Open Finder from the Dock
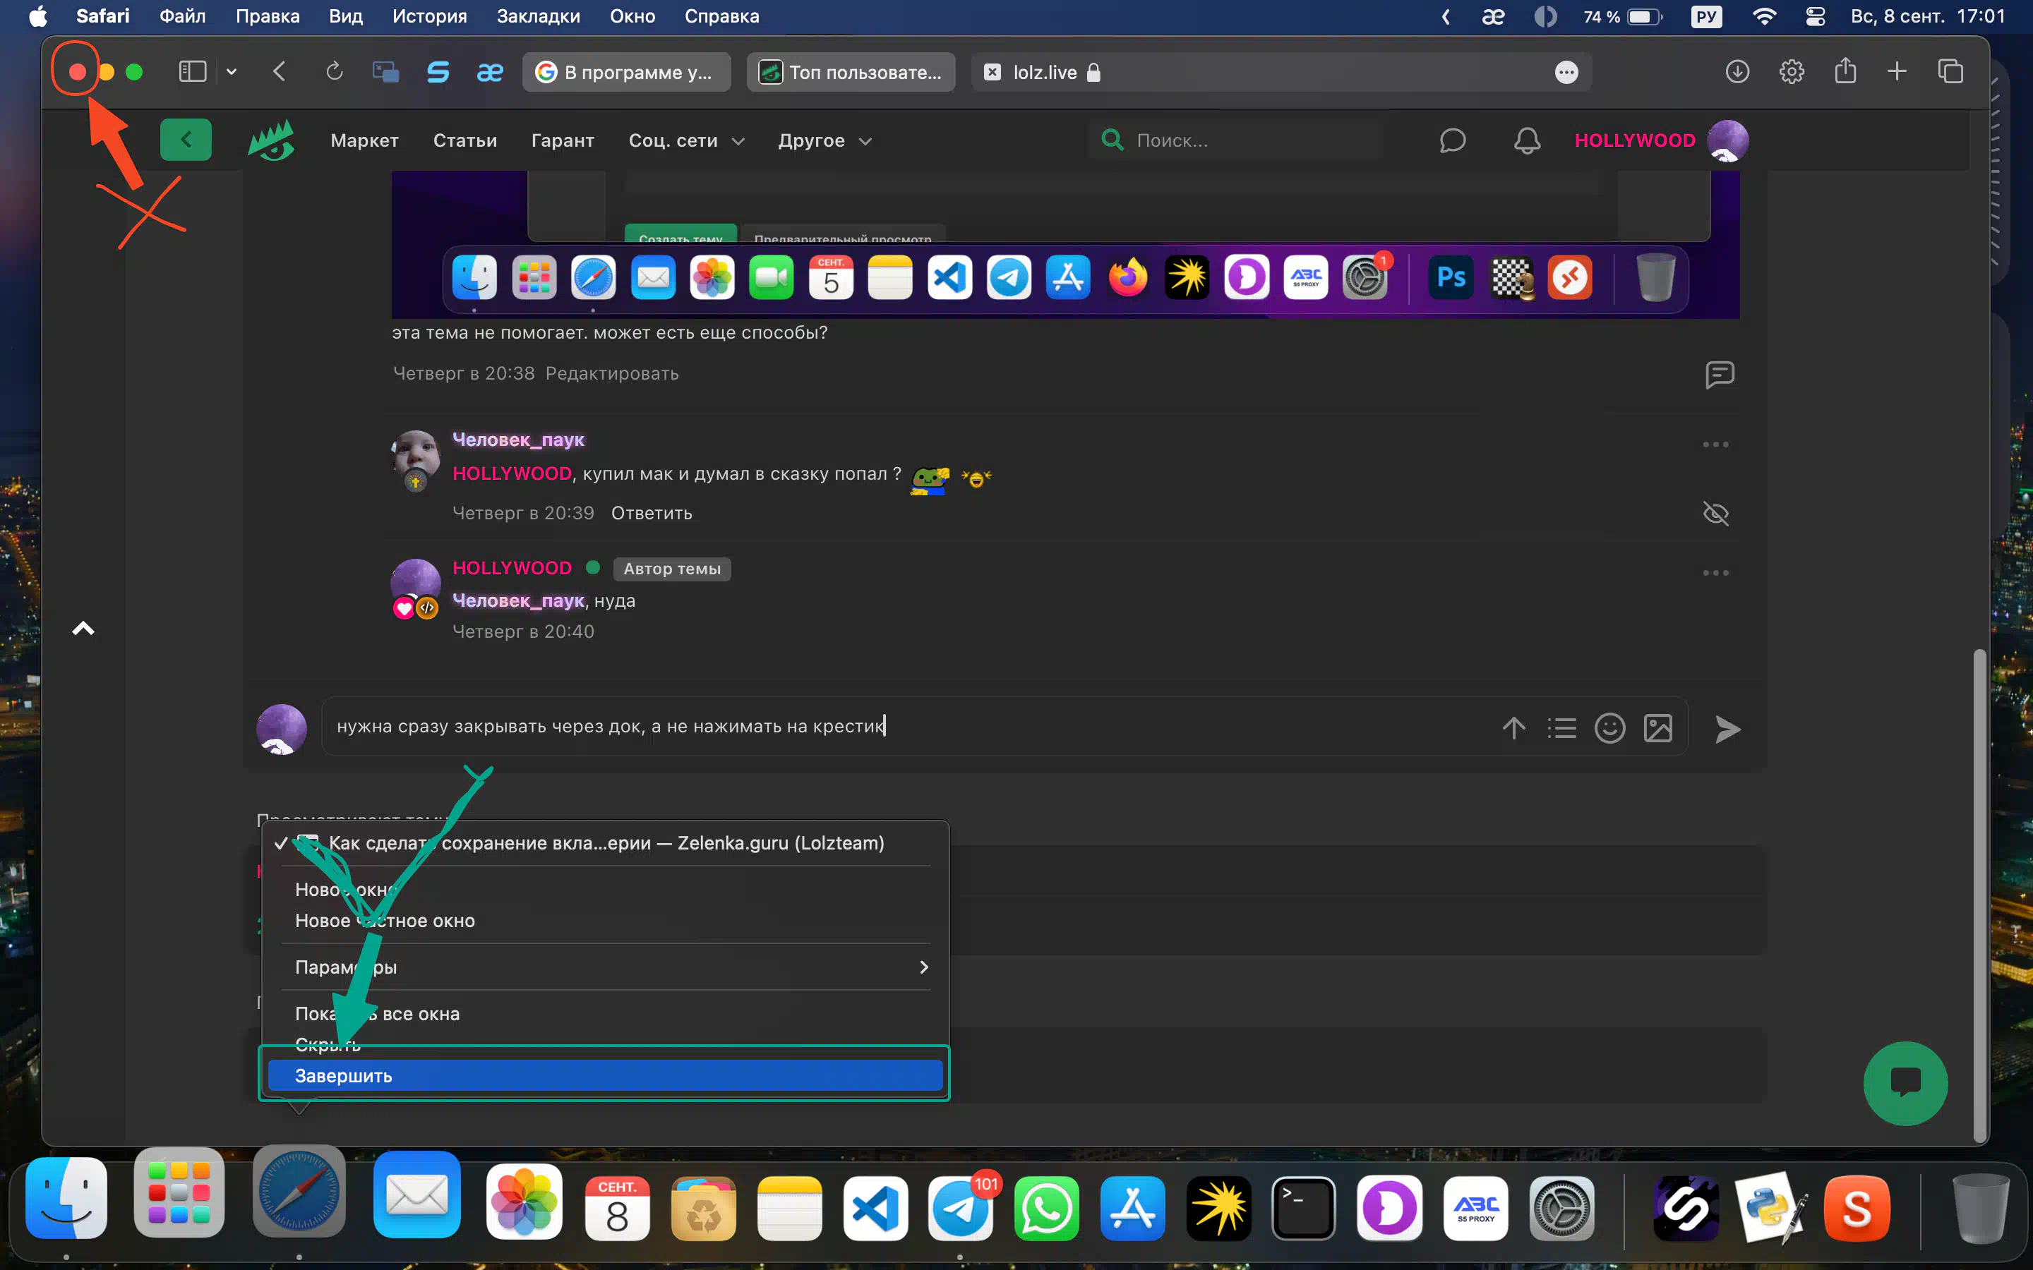Image resolution: width=2033 pixels, height=1270 pixels. (66, 1198)
